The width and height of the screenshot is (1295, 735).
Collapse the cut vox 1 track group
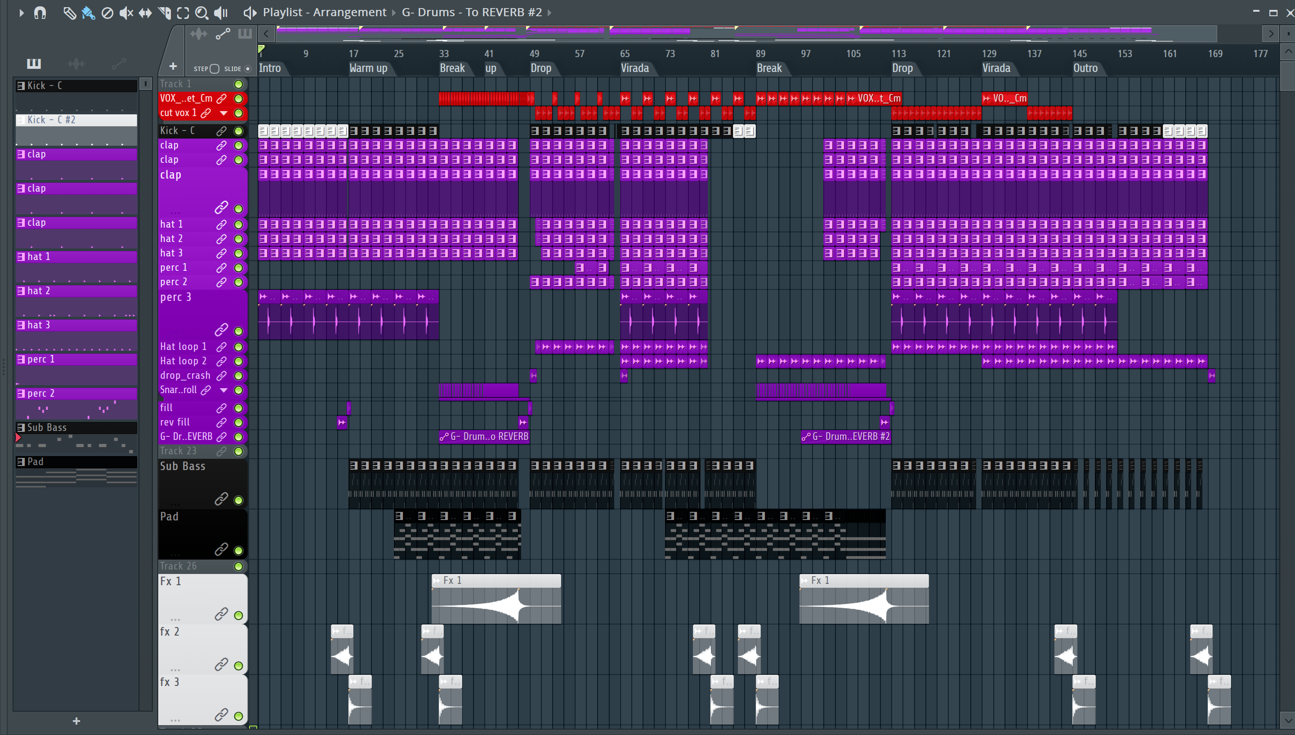tap(223, 113)
